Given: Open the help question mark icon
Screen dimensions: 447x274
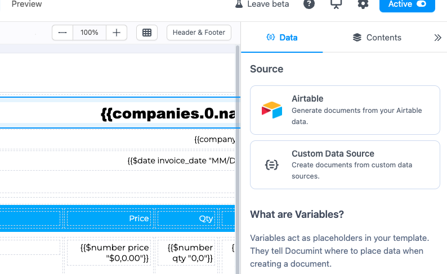Looking at the screenshot, I should tap(309, 4).
